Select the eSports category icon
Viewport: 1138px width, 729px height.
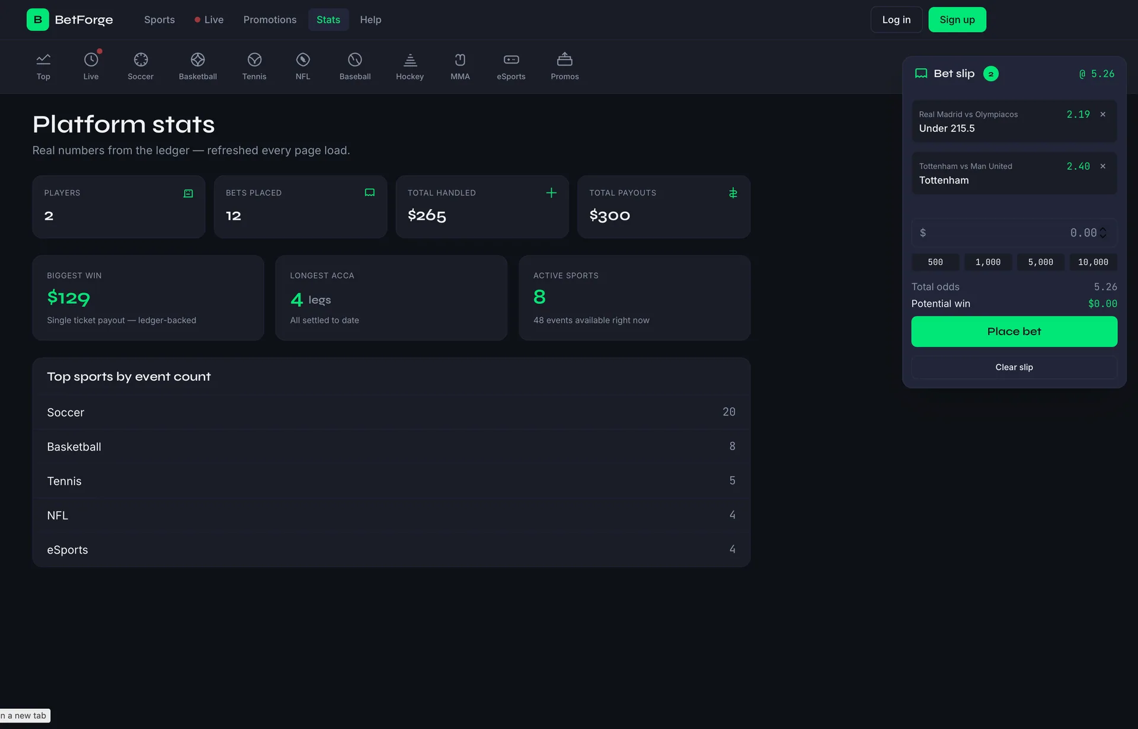(x=512, y=60)
